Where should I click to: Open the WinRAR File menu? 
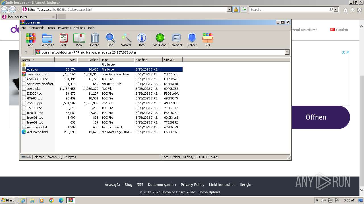(24, 28)
